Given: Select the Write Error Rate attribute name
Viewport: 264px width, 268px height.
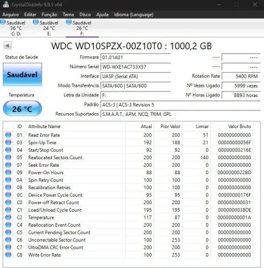Looking at the screenshot, I should pyautogui.click(x=44, y=255).
